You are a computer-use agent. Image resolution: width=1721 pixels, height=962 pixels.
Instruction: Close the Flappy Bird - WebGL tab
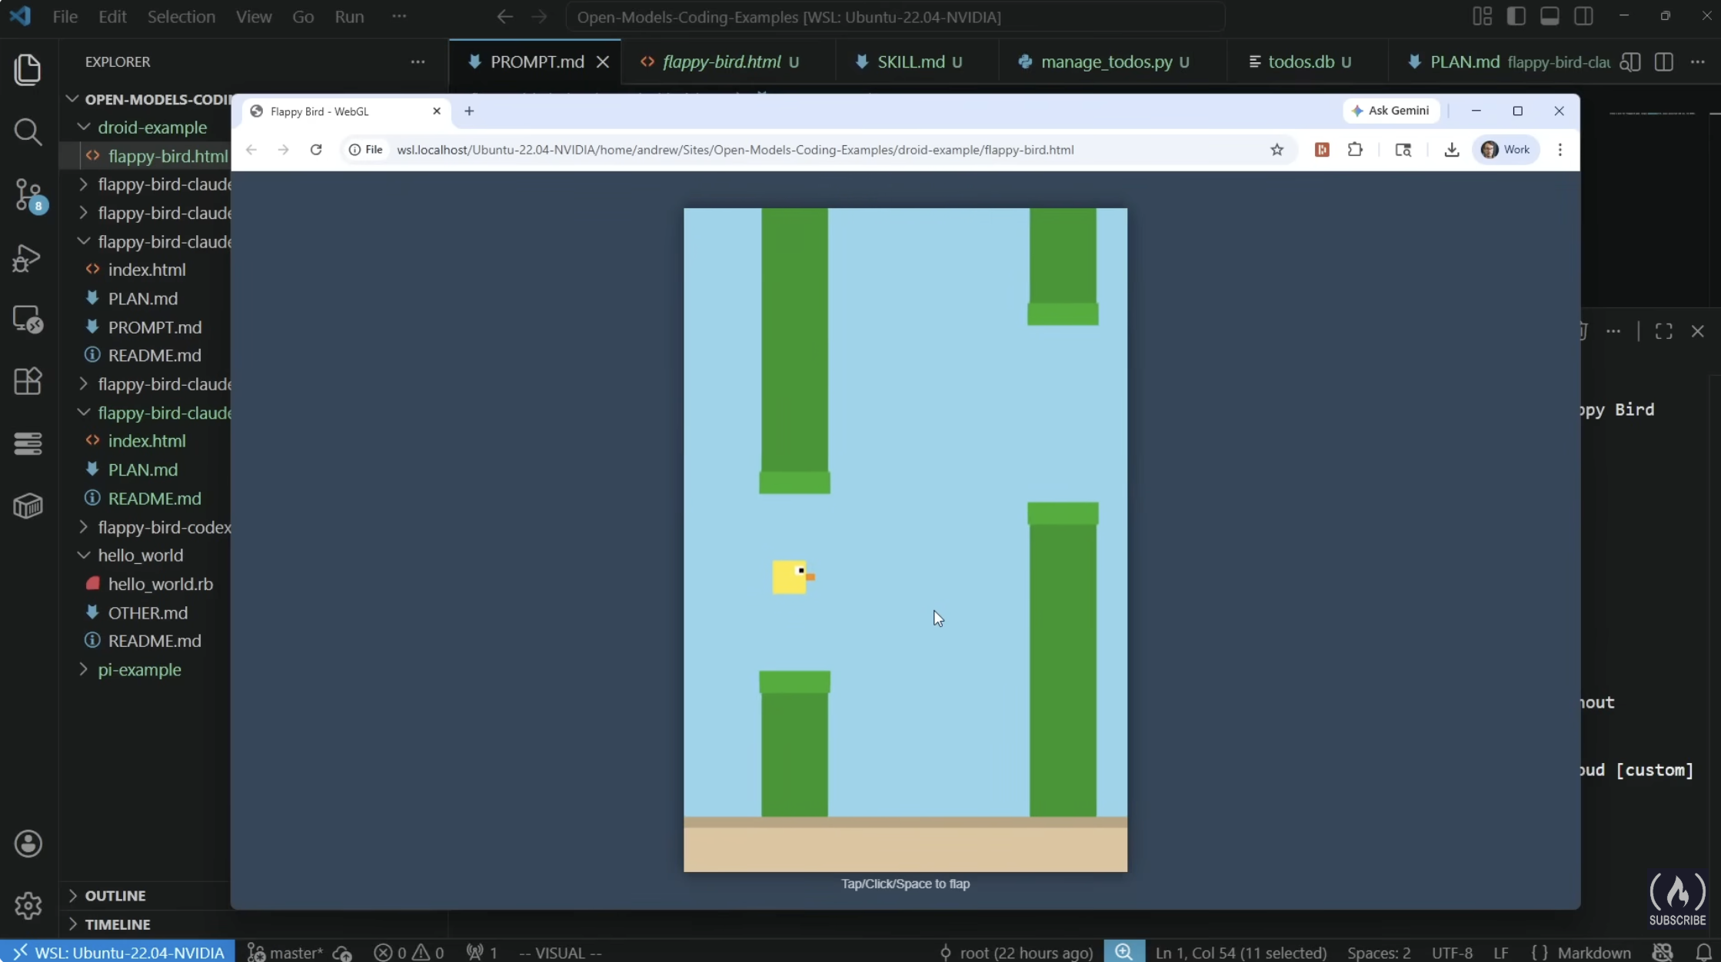(x=437, y=111)
